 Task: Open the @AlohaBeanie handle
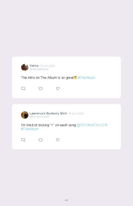(39, 69)
